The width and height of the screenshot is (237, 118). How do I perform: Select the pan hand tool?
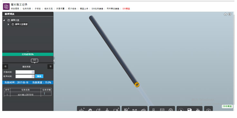(x=90, y=110)
